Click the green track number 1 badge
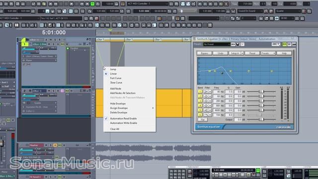Image resolution: width=318 pixels, height=179 pixels. pyautogui.click(x=25, y=44)
